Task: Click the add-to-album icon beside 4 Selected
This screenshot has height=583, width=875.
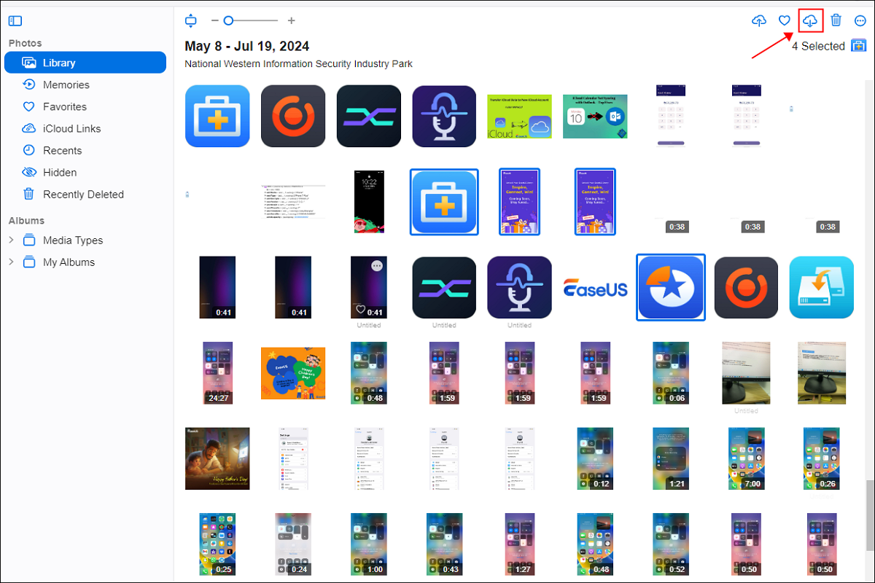Action: [x=858, y=46]
